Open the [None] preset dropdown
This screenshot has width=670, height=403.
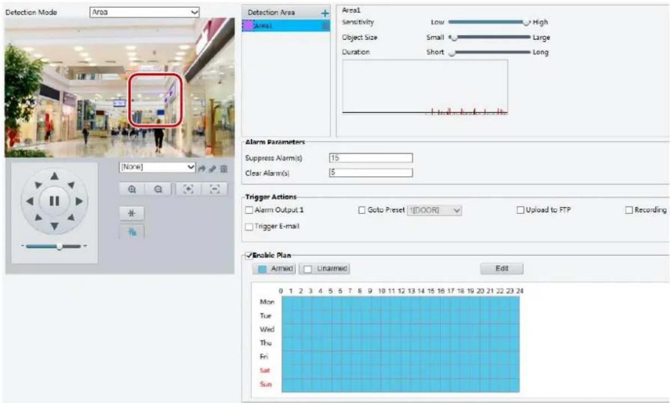click(x=157, y=167)
